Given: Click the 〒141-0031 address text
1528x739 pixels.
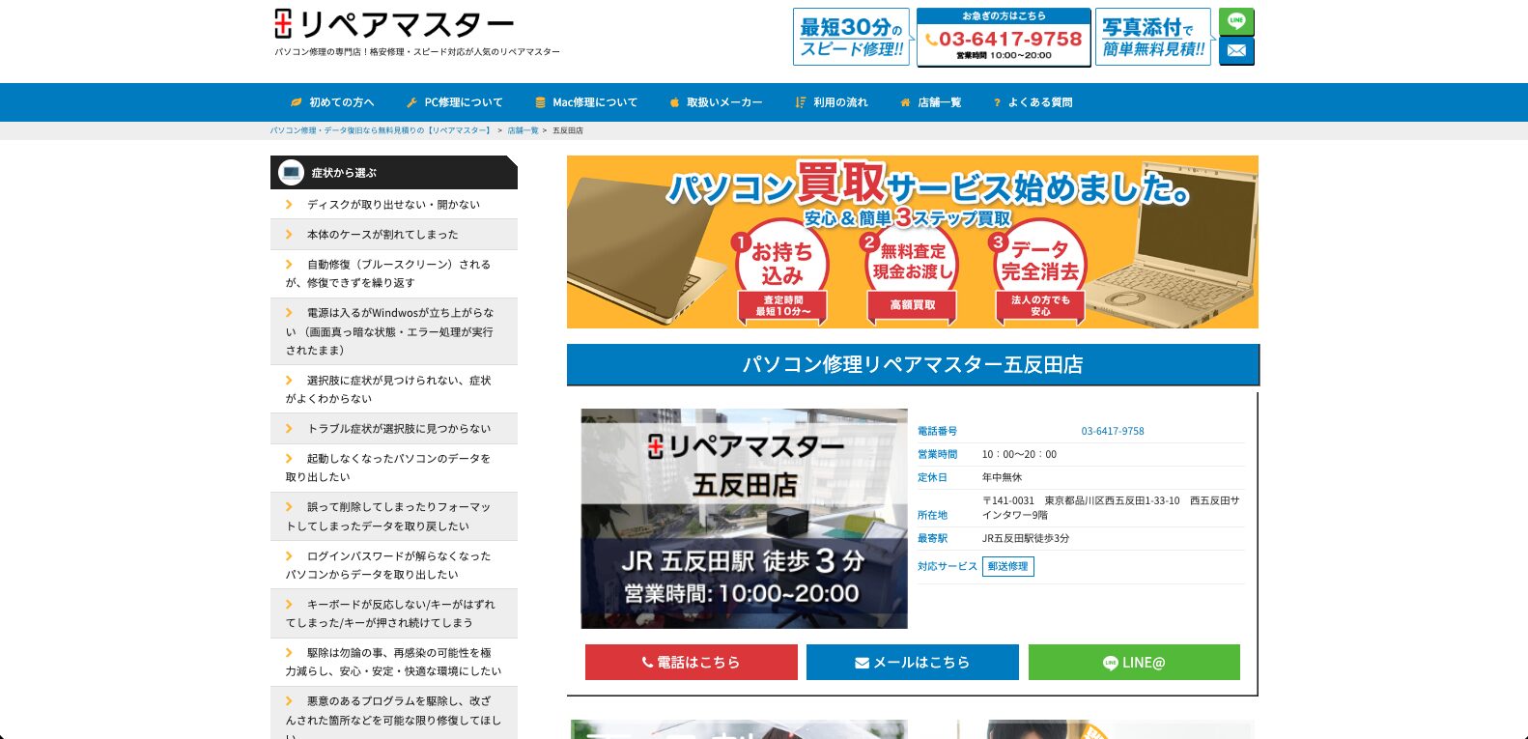Looking at the screenshot, I should coord(1111,507).
